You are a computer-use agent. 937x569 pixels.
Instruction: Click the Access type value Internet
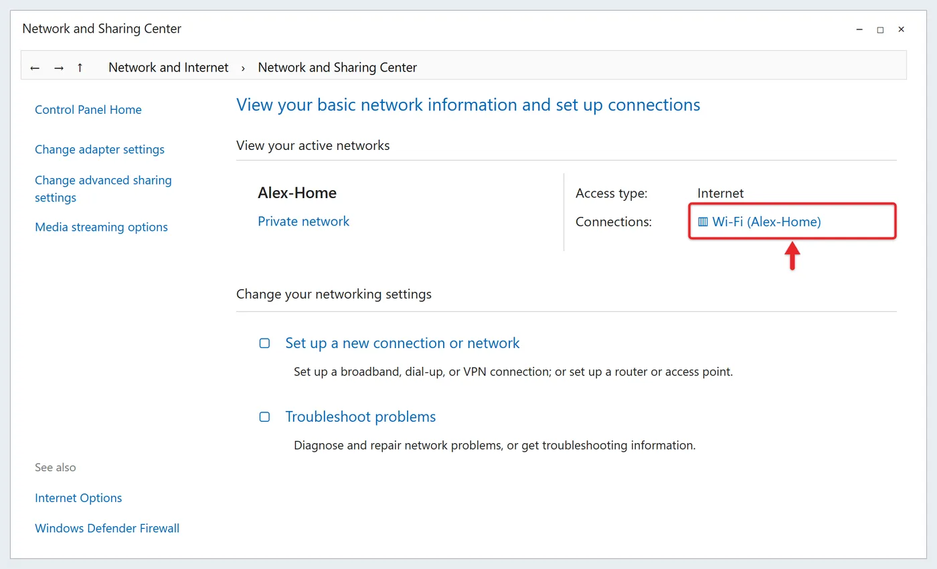[x=720, y=193]
